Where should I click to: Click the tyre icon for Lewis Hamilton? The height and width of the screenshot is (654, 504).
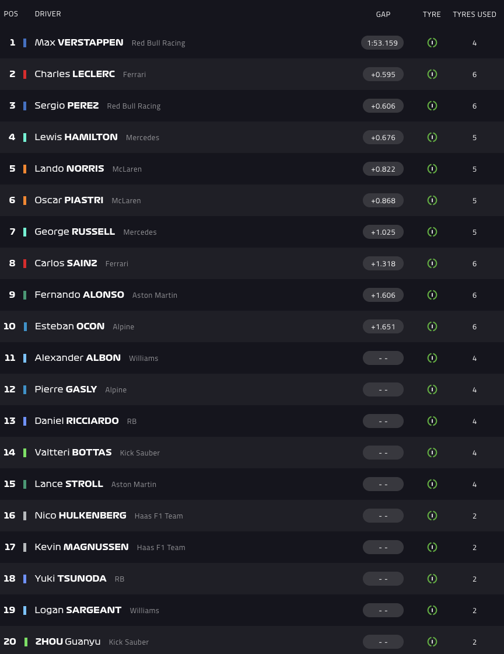(x=432, y=137)
